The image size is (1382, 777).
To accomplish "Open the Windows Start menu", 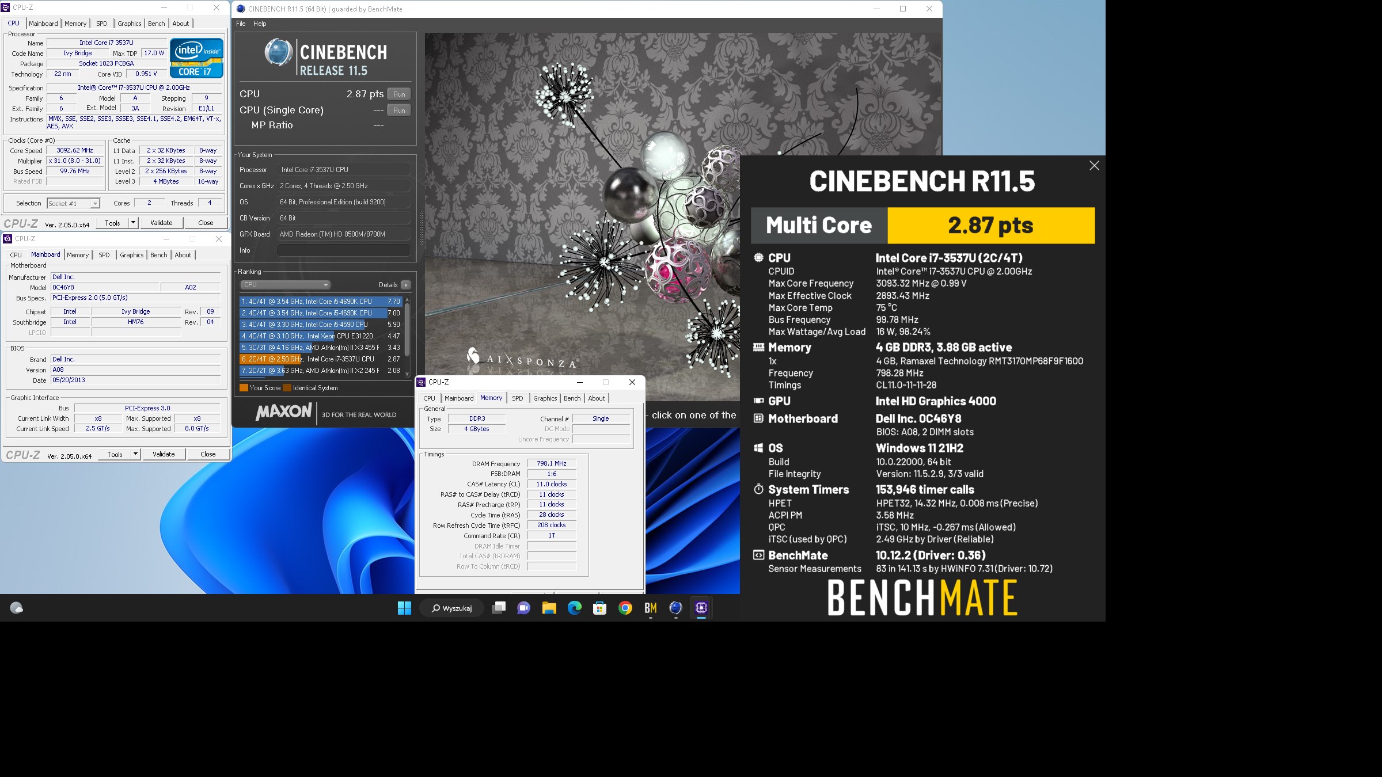I will point(404,608).
